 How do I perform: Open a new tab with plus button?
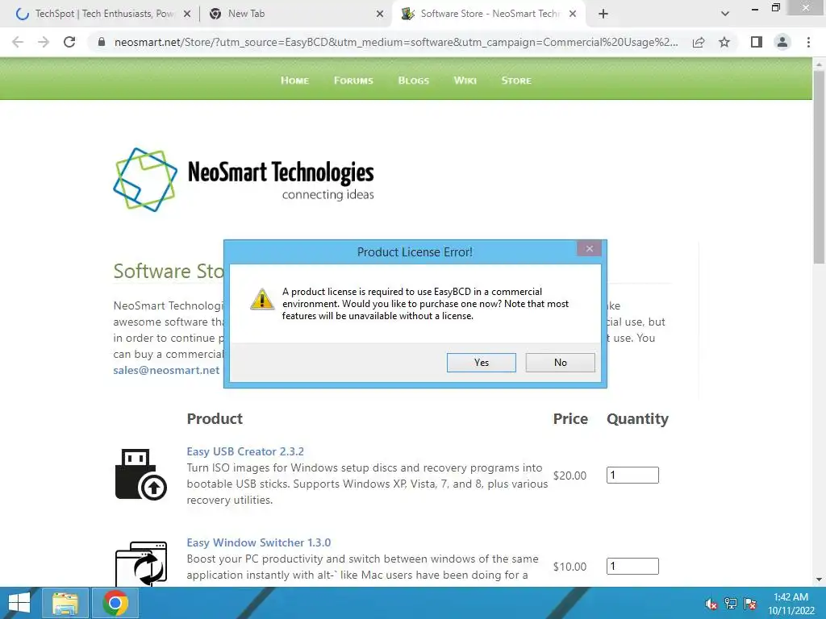[x=603, y=14]
